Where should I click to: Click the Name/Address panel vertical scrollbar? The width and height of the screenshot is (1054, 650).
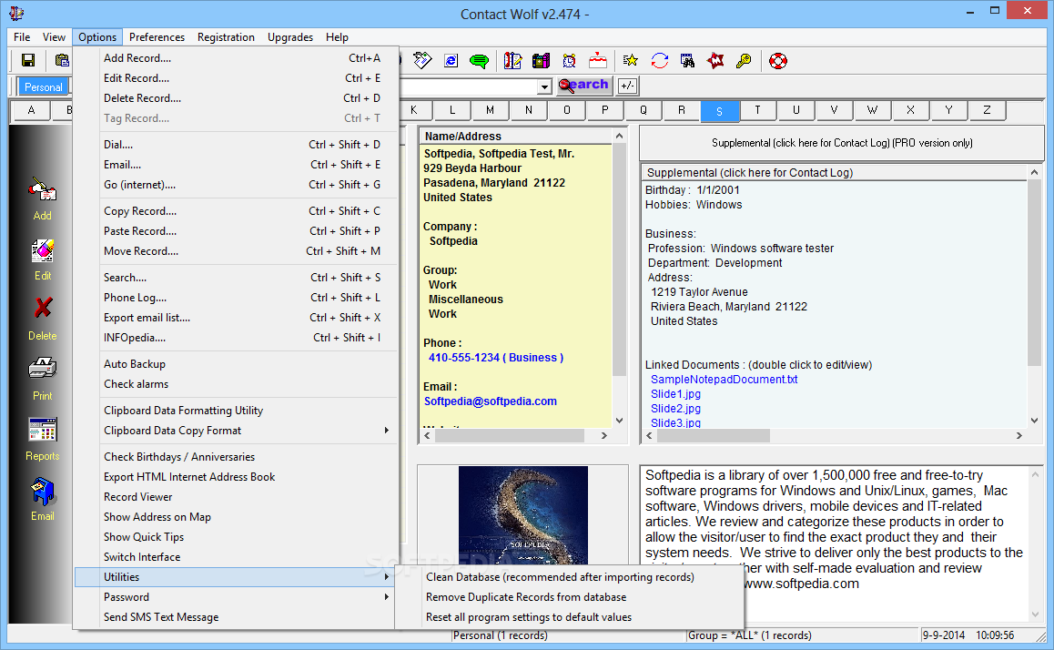619,278
